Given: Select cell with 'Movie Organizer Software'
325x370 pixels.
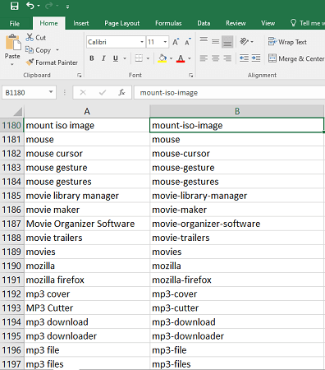Looking at the screenshot, I should point(87,224).
